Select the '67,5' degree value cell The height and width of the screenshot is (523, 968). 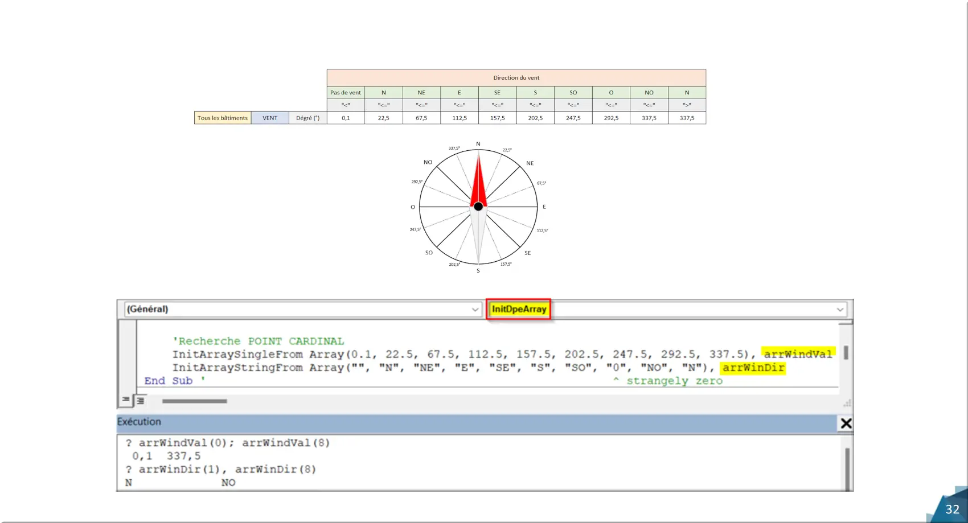(x=421, y=118)
